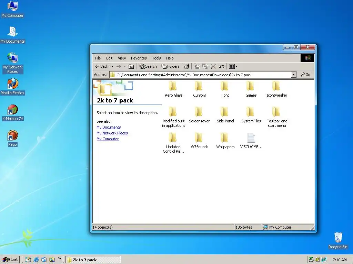Click the Search toolbar button
This screenshot has height=264, width=353.
pos(148,66)
